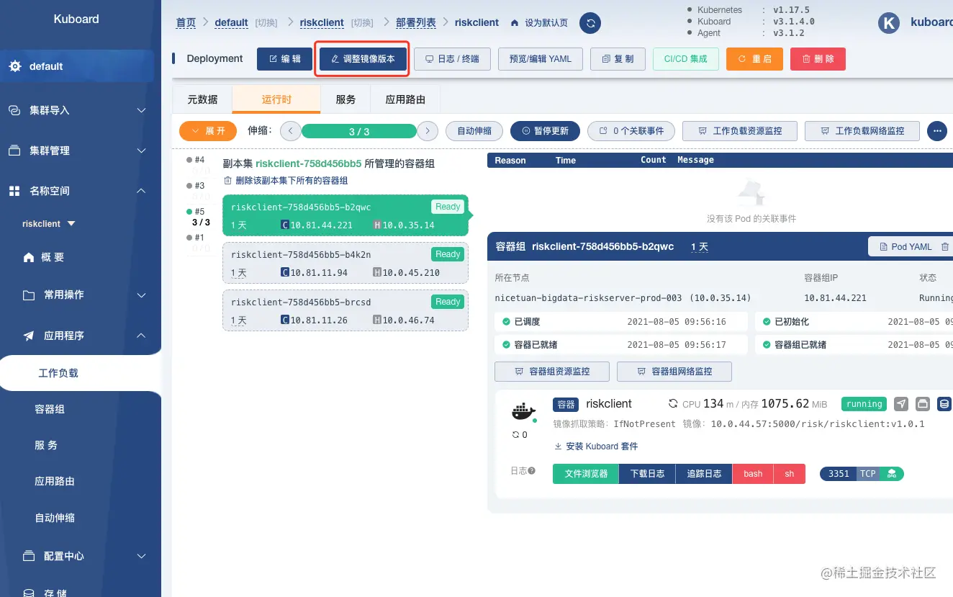Click the gray paper-plane icon beside running
The image size is (953, 597).
pyautogui.click(x=900, y=404)
